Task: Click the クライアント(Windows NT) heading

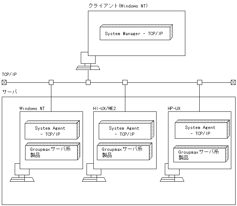Action: click(118, 6)
